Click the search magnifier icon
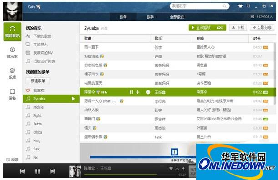 (224, 6)
